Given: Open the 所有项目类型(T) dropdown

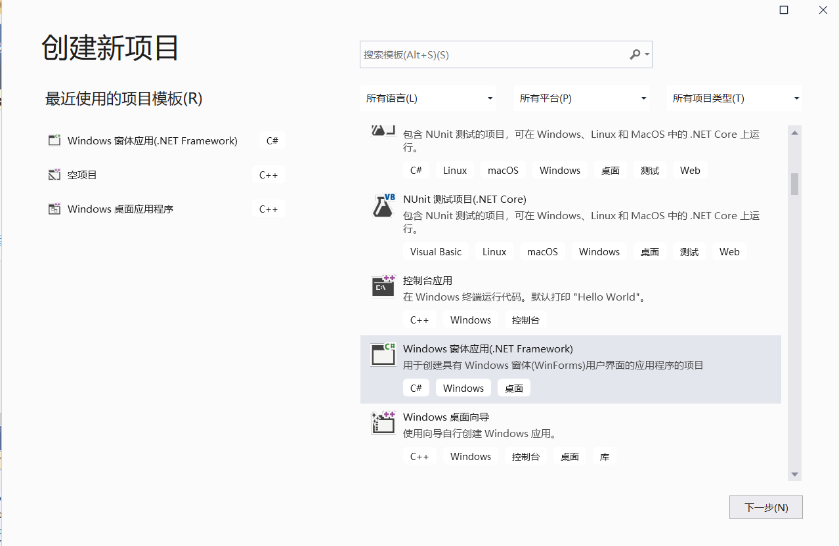Looking at the screenshot, I should coord(735,98).
